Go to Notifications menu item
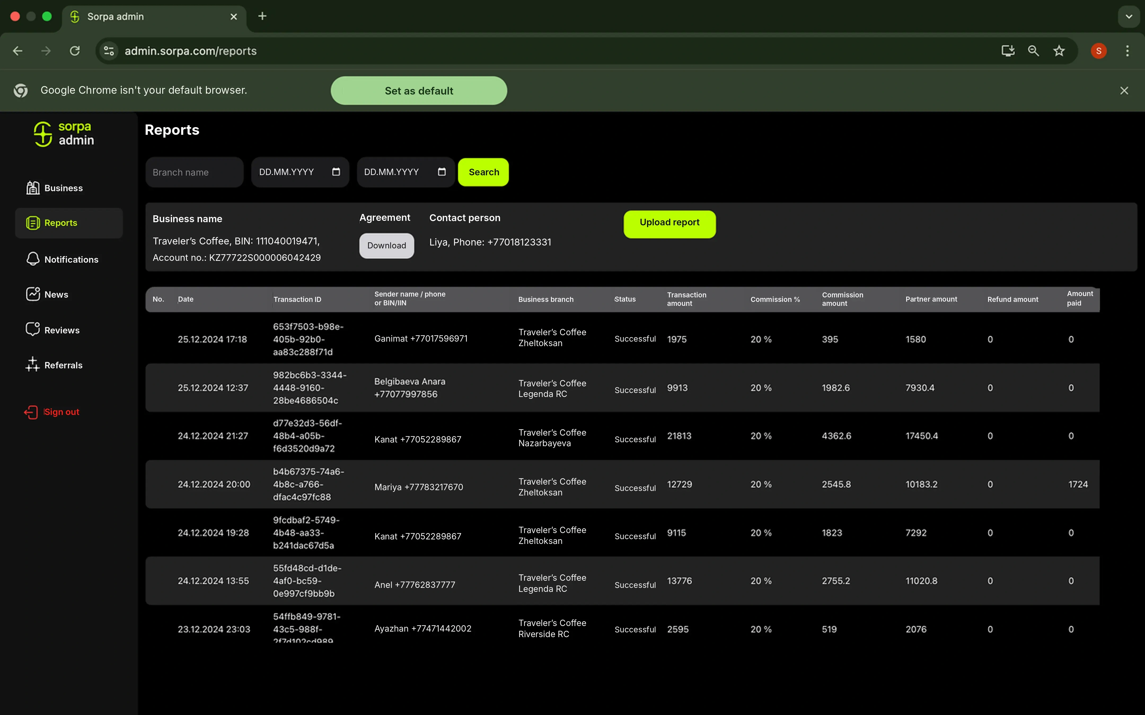The height and width of the screenshot is (715, 1145). click(x=72, y=260)
